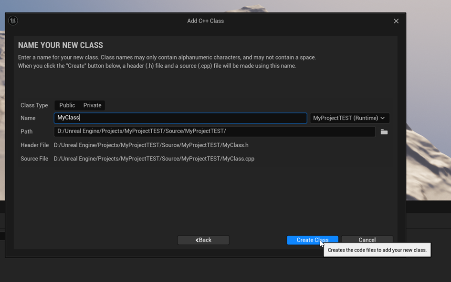
Task: Close the Add C++ Class dialog
Action: (396, 21)
